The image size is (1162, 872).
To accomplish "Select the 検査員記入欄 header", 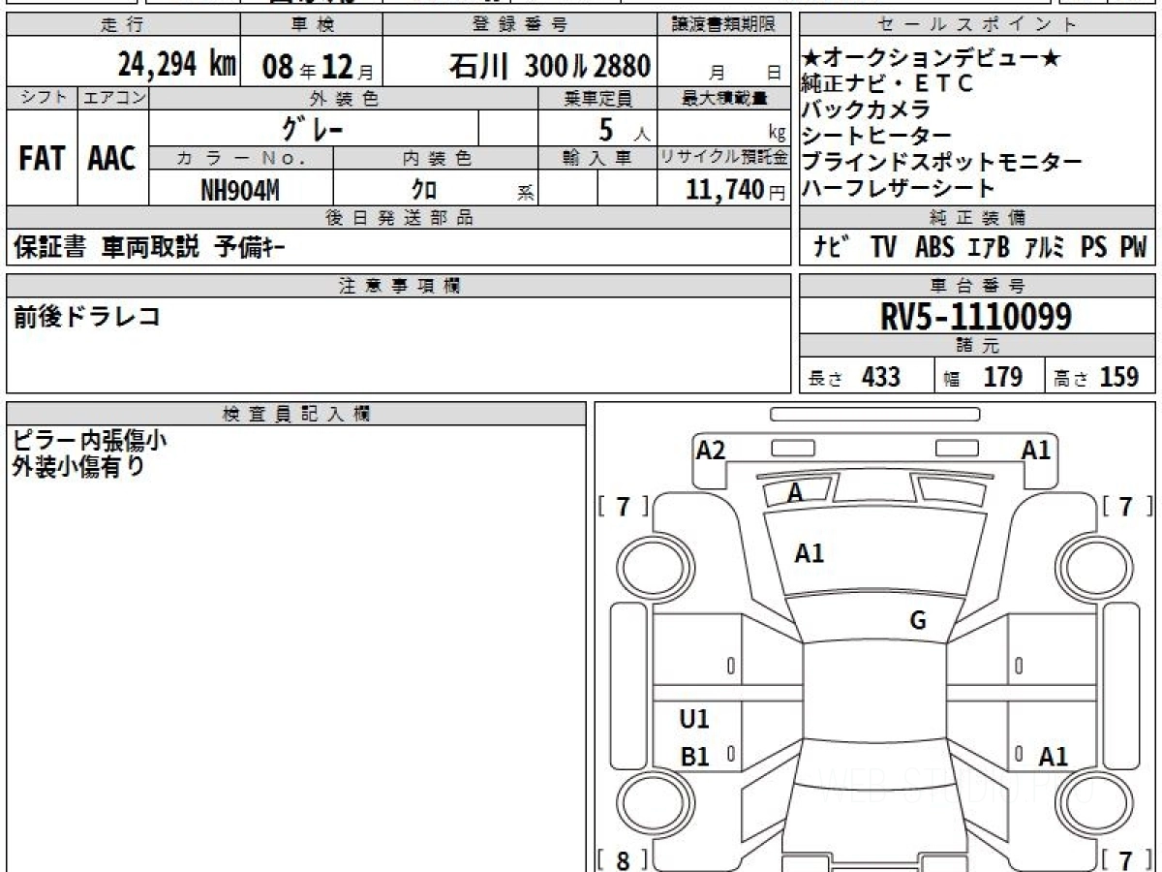I will click(296, 414).
